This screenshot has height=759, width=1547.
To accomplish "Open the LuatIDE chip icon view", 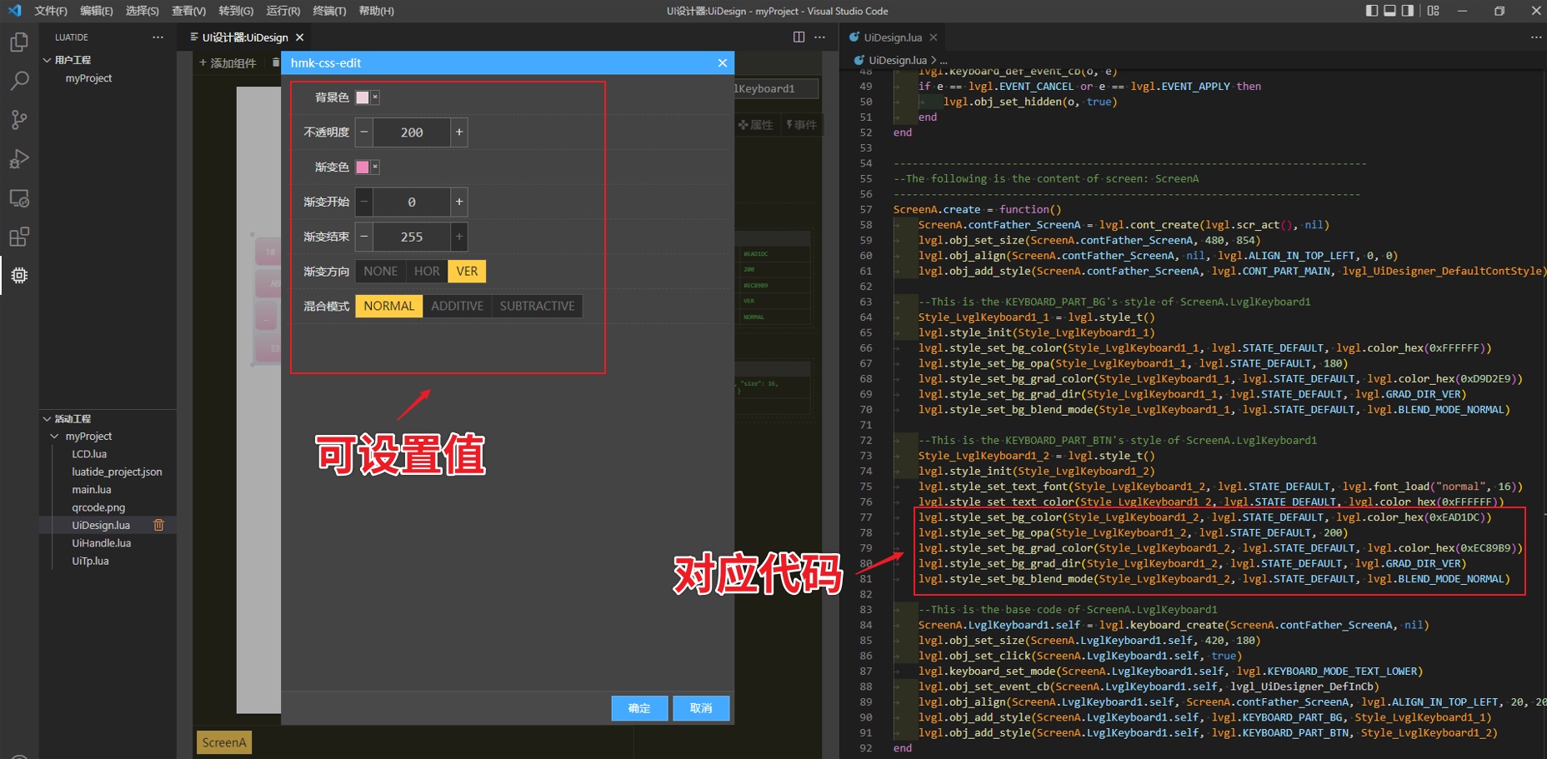I will click(x=19, y=275).
